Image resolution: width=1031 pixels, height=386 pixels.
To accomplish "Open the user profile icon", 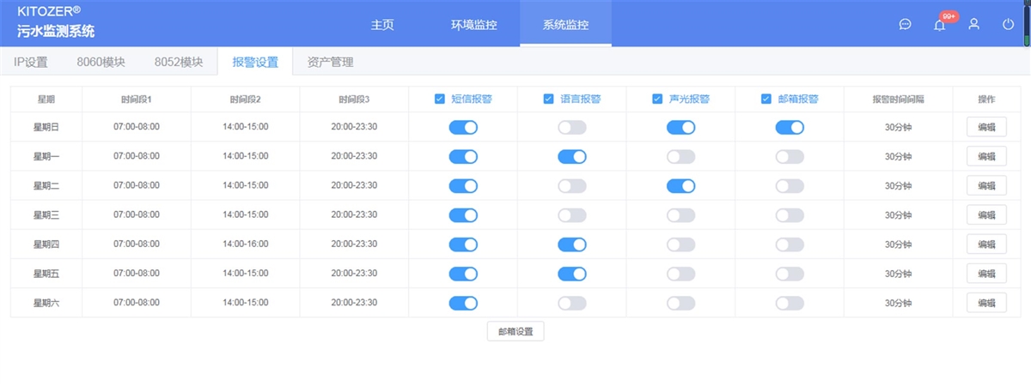I will (973, 24).
